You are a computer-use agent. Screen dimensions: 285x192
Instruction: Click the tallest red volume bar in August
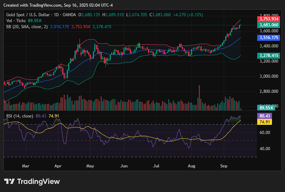click(199, 98)
